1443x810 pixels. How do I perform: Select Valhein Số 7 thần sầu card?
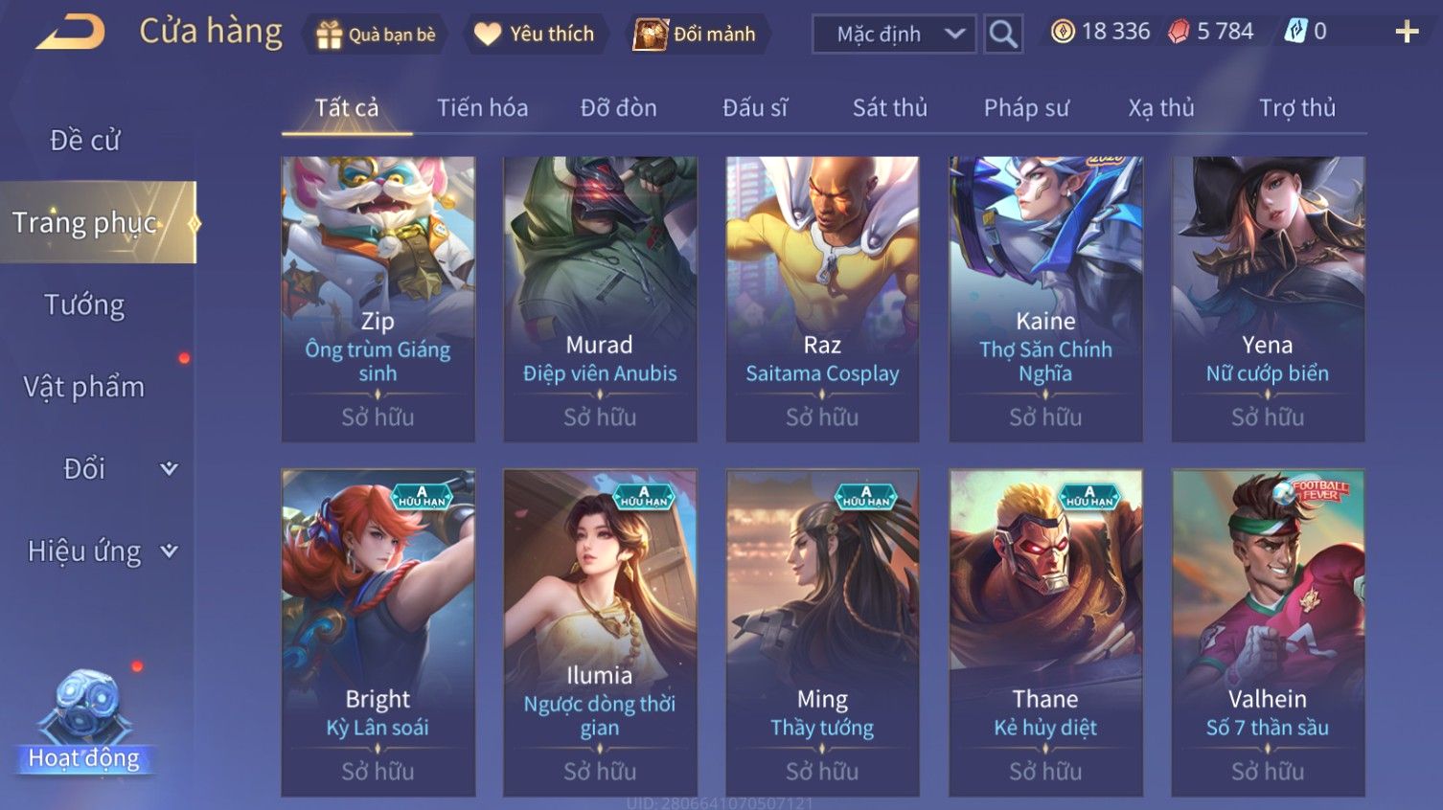[1268, 632]
